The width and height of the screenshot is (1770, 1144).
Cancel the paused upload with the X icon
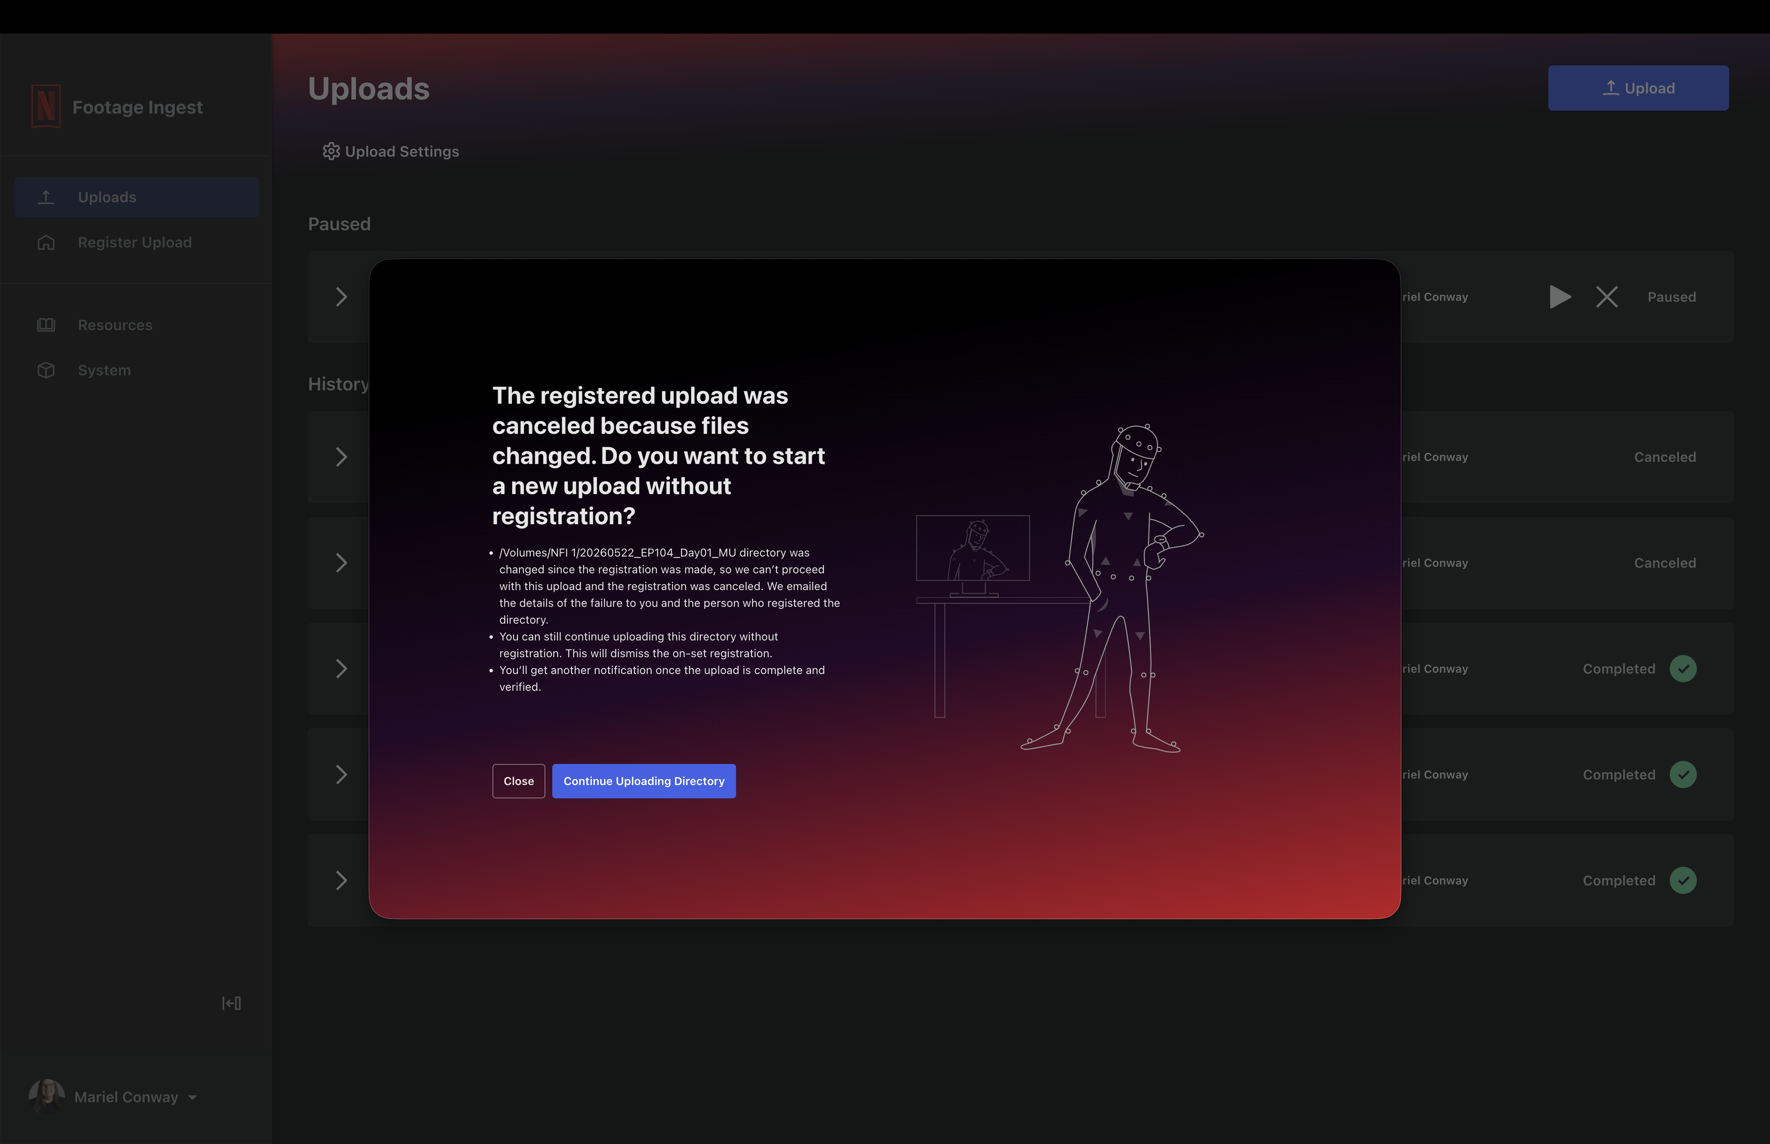point(1606,297)
